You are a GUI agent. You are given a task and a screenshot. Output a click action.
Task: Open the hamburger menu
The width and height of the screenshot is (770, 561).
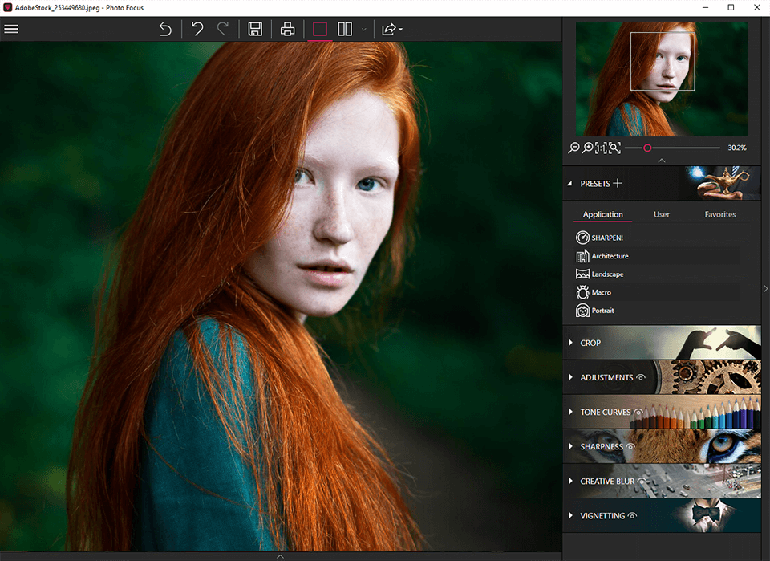point(11,29)
